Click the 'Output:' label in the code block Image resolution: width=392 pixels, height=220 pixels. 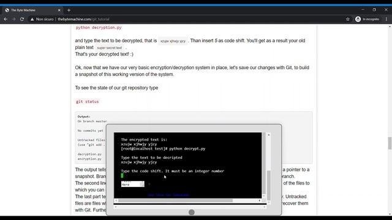tap(84, 117)
